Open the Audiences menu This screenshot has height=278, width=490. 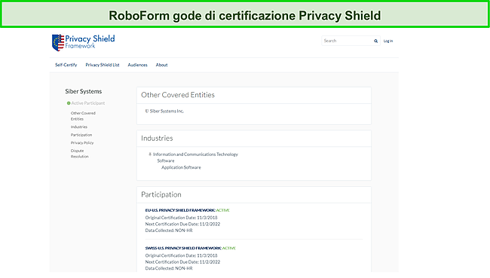point(137,65)
